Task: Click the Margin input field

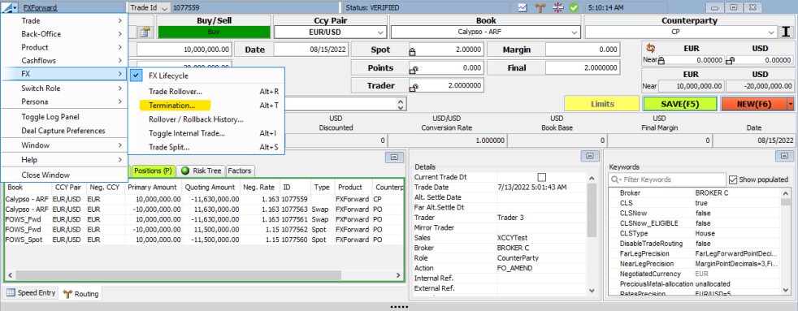Action: coord(583,50)
